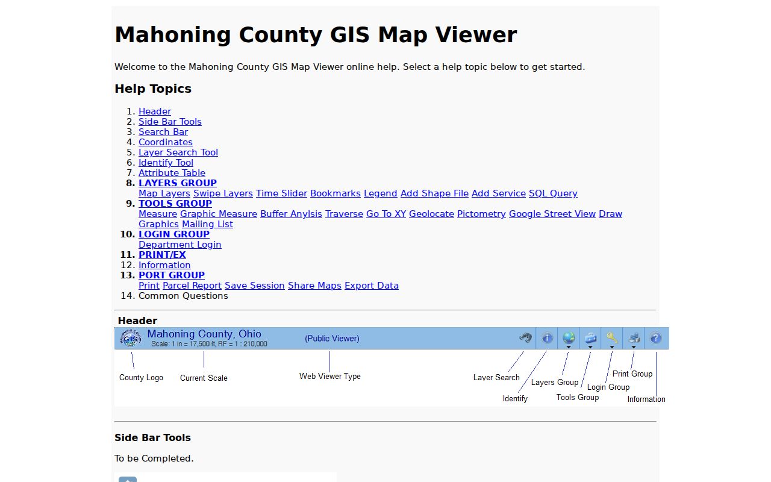Viewport: 771px width, 482px height.
Task: Click the bold LAYERS GROUP topic link
Action: [178, 183]
